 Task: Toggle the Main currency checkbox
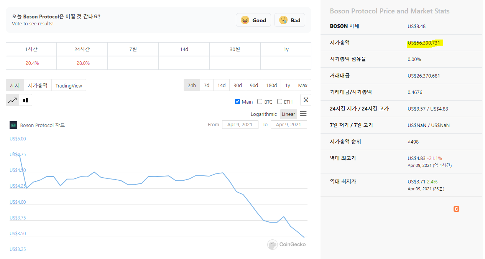coord(238,102)
